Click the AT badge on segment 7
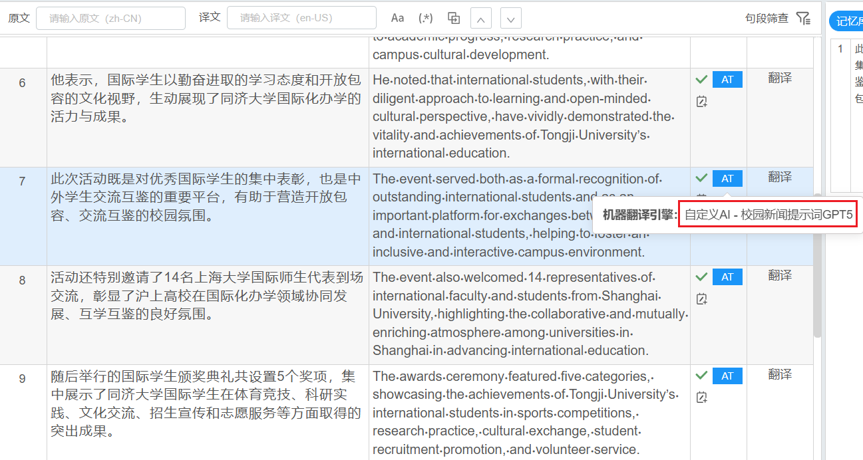Screen dimensions: 863x460 (727, 178)
